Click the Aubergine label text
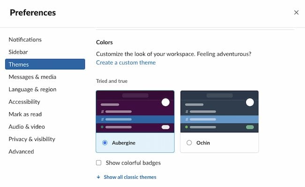The height and width of the screenshot is (187, 305). [124, 143]
